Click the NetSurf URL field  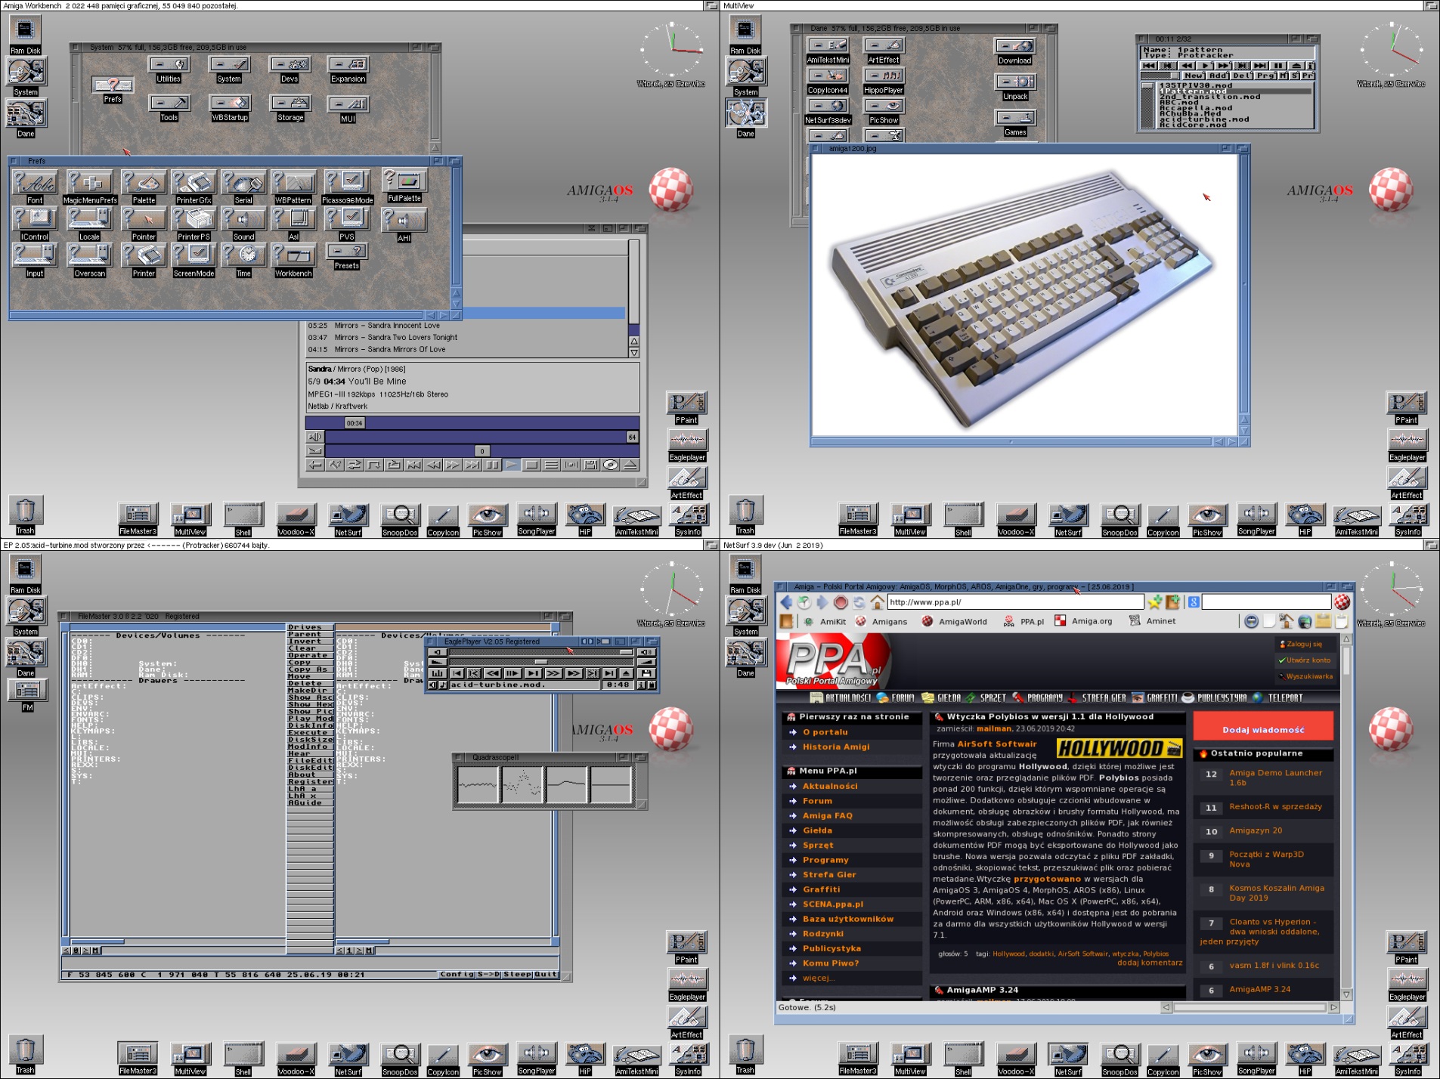coord(1015,602)
